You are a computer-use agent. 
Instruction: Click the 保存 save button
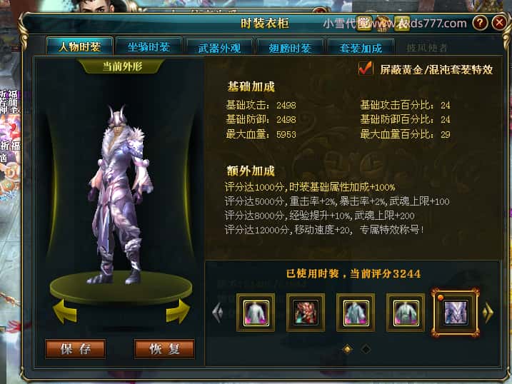point(76,349)
